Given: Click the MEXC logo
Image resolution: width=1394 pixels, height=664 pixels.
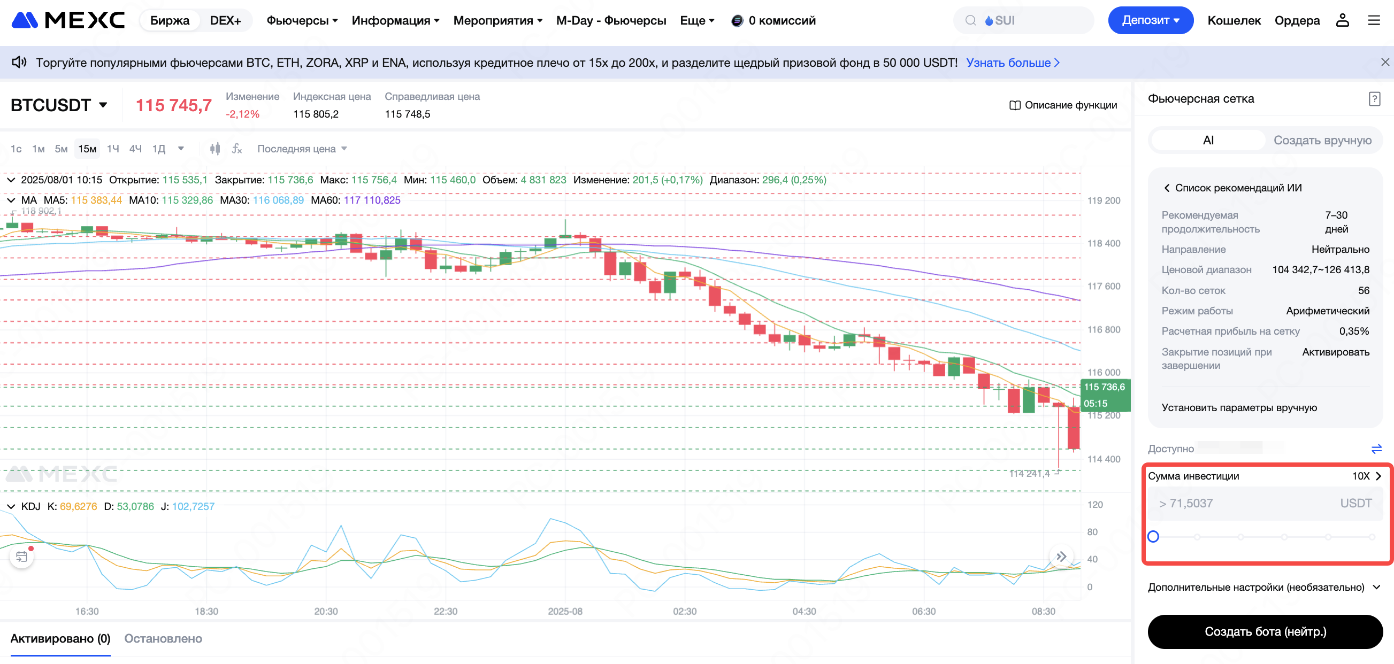Looking at the screenshot, I should (x=68, y=20).
